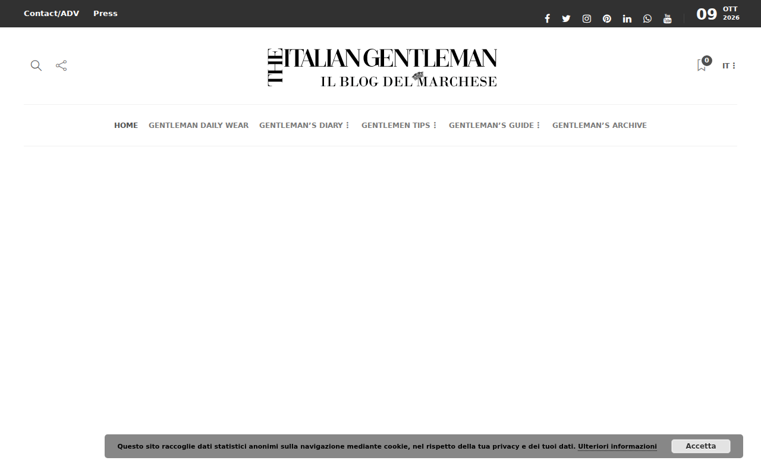Accept cookies with Accetta button
The image size is (761, 476).
coord(701,446)
